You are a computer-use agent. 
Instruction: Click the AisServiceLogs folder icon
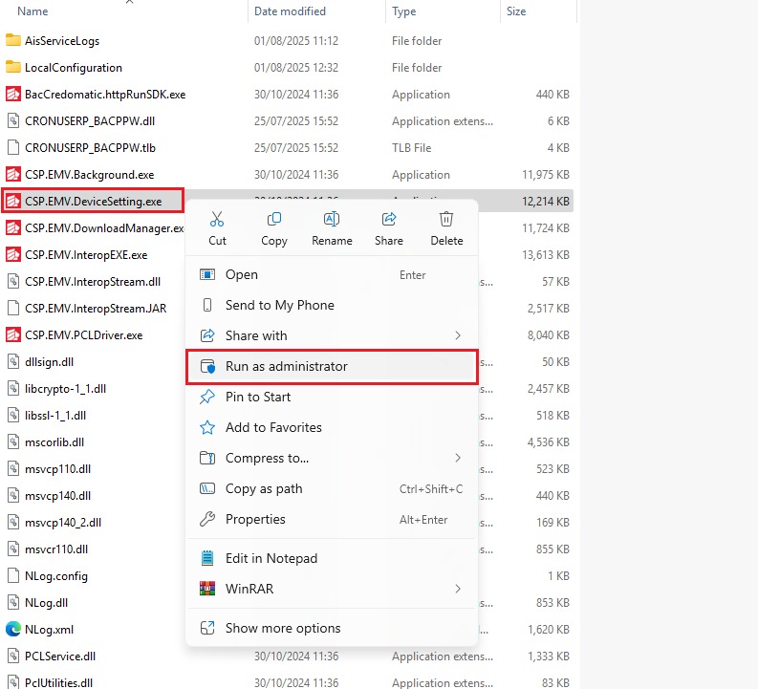13,41
